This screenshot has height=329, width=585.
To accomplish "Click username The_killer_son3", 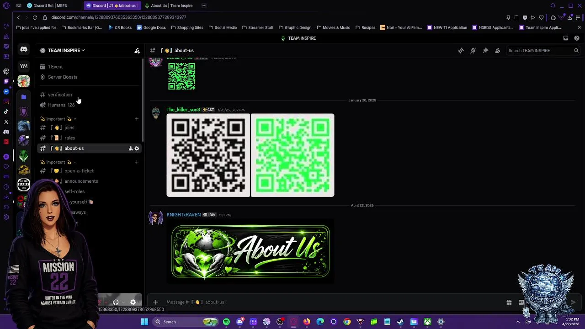I will [x=183, y=110].
